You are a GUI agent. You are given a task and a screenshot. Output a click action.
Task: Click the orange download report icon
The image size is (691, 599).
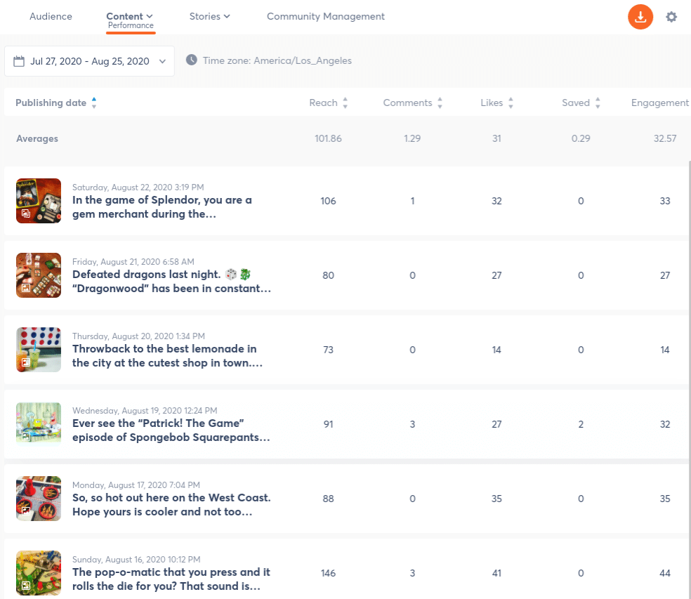pyautogui.click(x=640, y=18)
